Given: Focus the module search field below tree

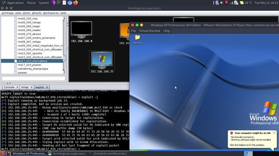Looking at the screenshot, I should click(x=34, y=78).
